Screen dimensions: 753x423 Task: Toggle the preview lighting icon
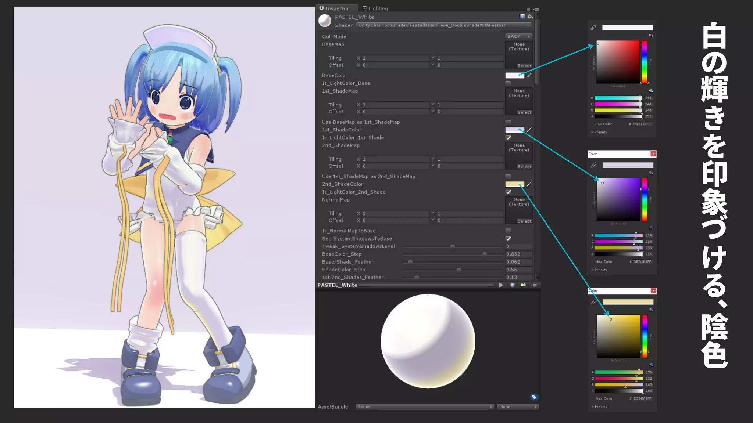tap(523, 285)
